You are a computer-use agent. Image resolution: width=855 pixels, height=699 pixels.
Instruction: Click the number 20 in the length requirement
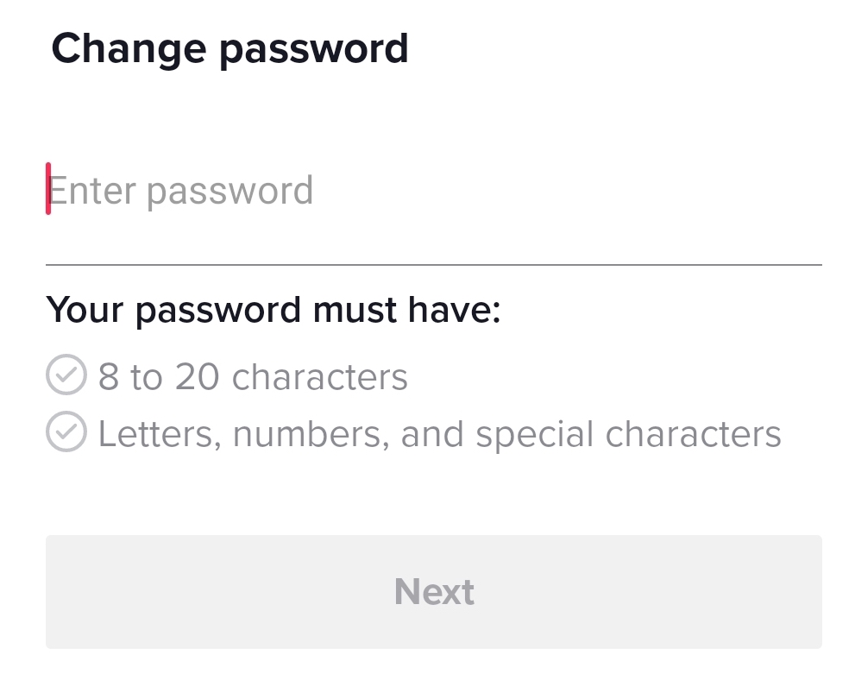(198, 377)
